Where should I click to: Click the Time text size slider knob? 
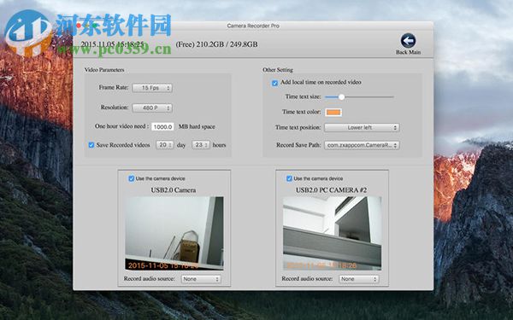[341, 97]
